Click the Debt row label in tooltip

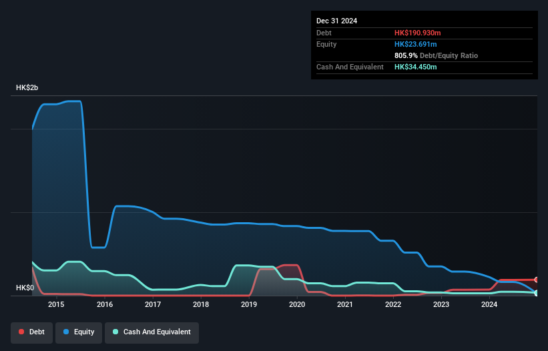[x=324, y=33]
